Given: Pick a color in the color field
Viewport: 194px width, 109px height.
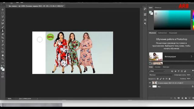Looking at the screenshot, I should pyautogui.click(x=172, y=20).
